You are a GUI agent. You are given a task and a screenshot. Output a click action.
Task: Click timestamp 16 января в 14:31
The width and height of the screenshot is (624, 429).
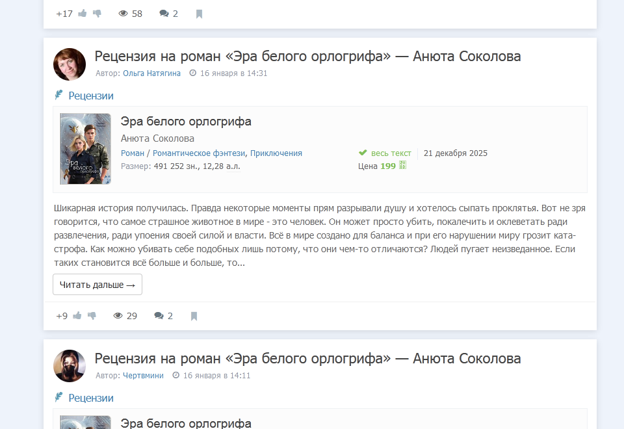click(233, 73)
